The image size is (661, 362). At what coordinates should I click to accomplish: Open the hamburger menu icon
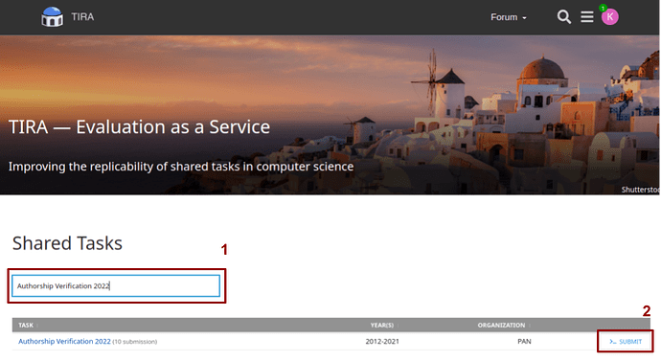click(x=587, y=17)
